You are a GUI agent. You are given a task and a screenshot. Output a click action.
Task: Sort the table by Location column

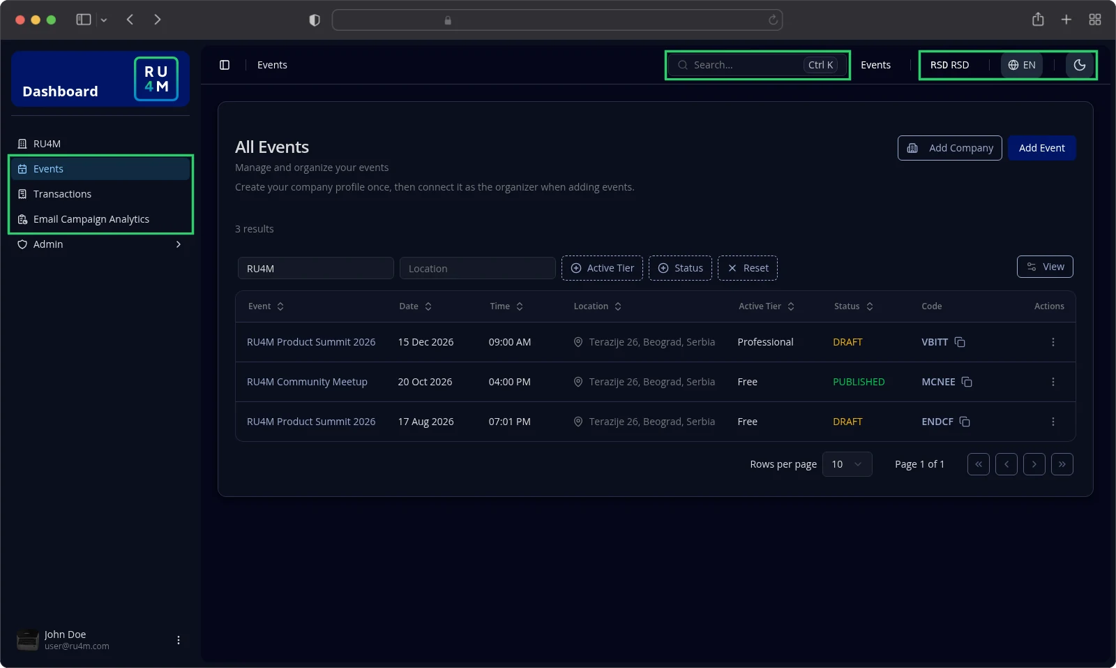[598, 306]
